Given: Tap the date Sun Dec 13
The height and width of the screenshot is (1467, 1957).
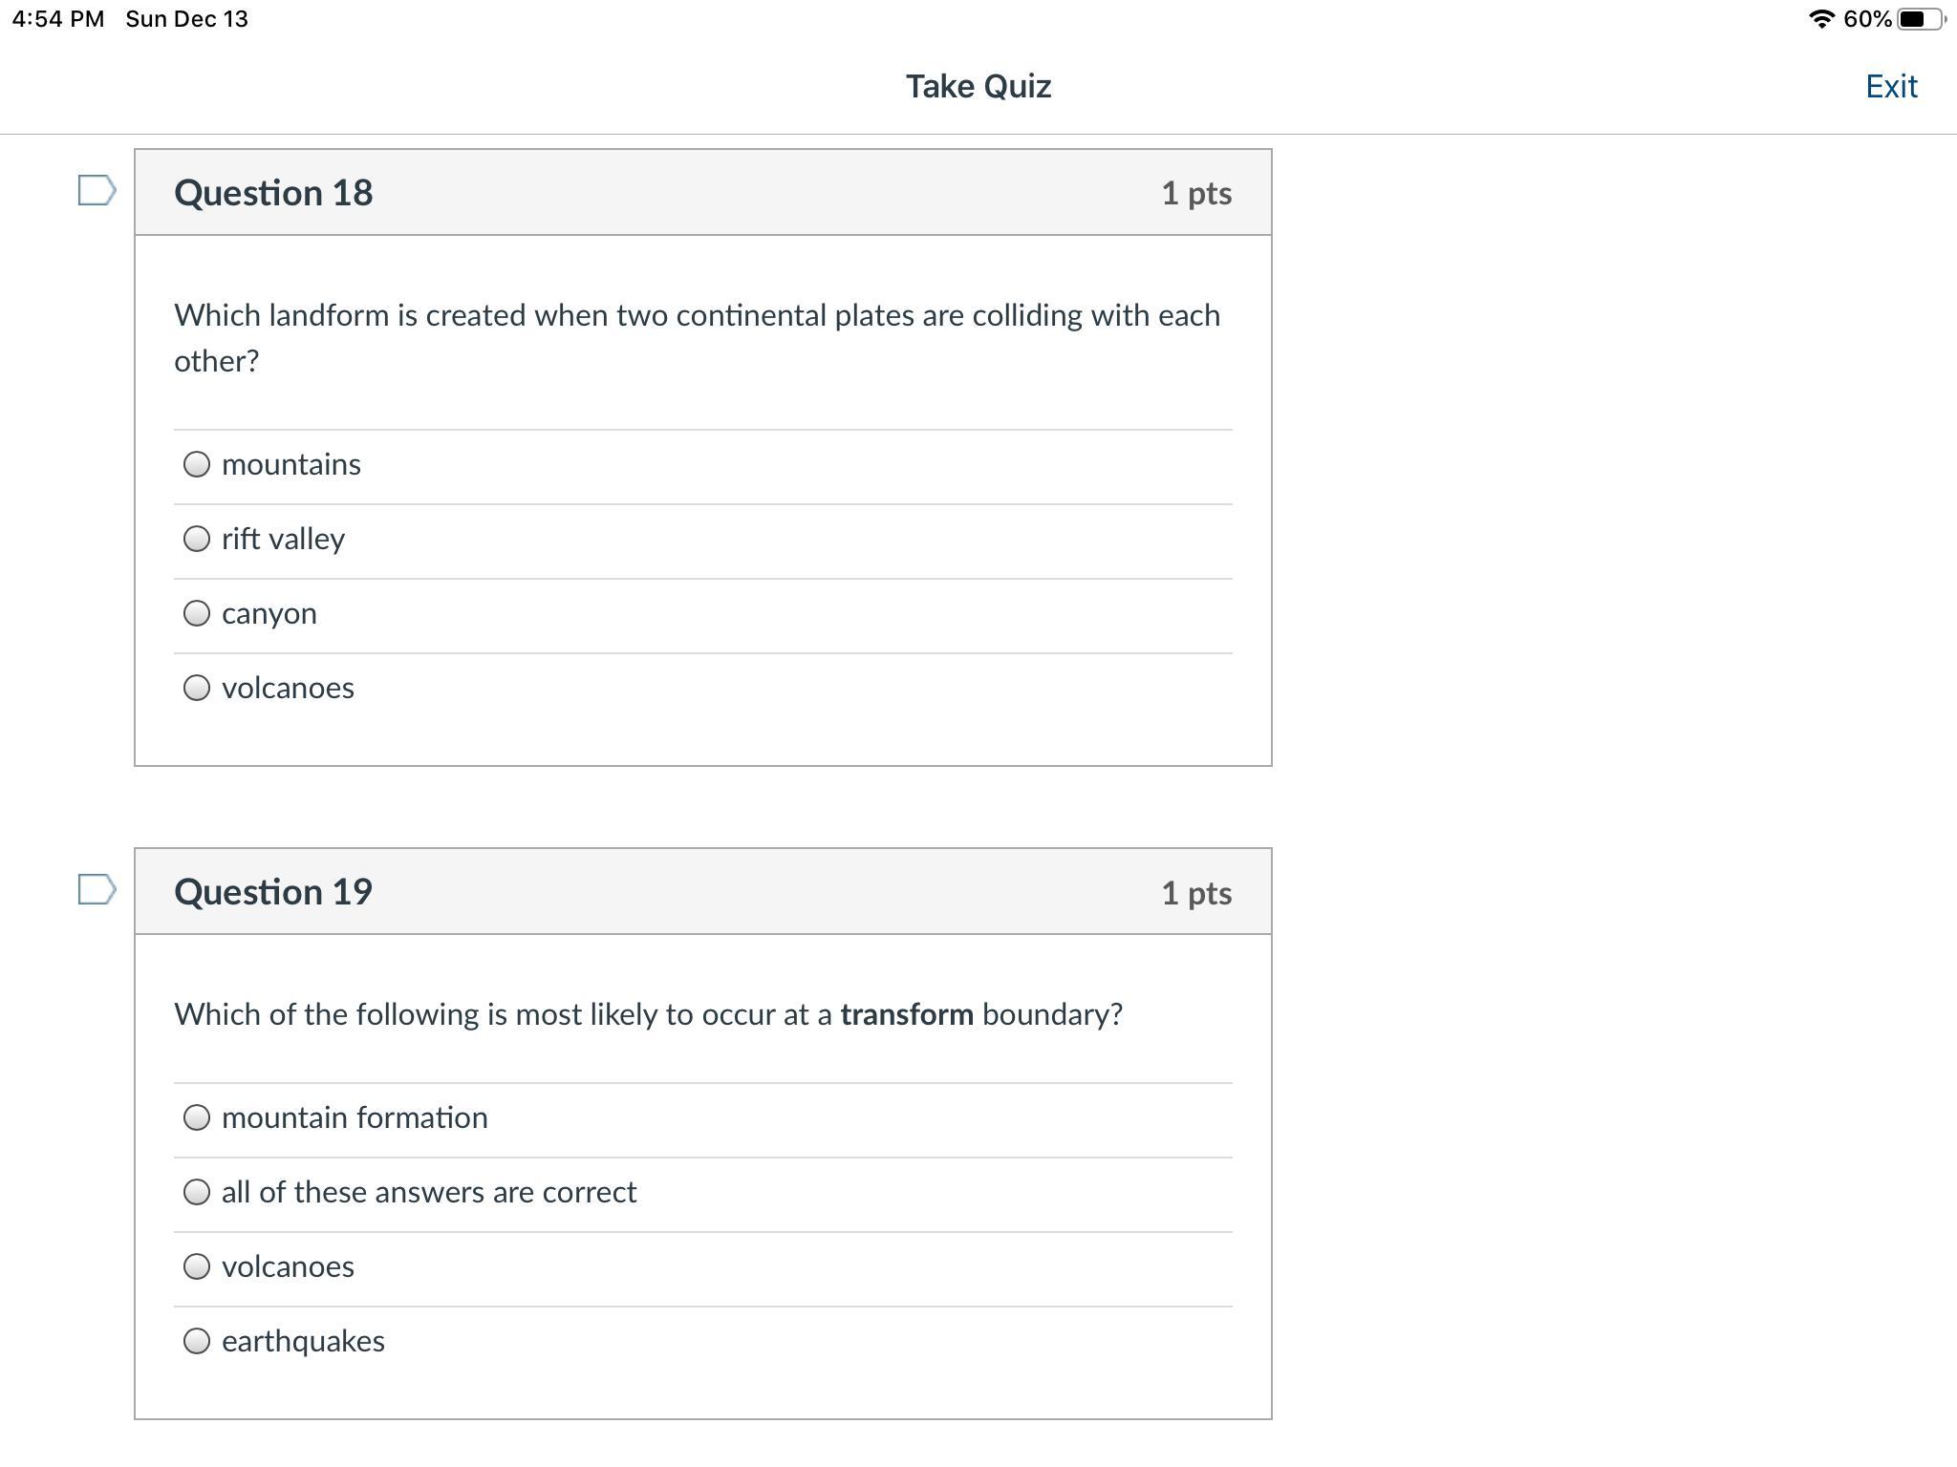Looking at the screenshot, I should pos(186,19).
